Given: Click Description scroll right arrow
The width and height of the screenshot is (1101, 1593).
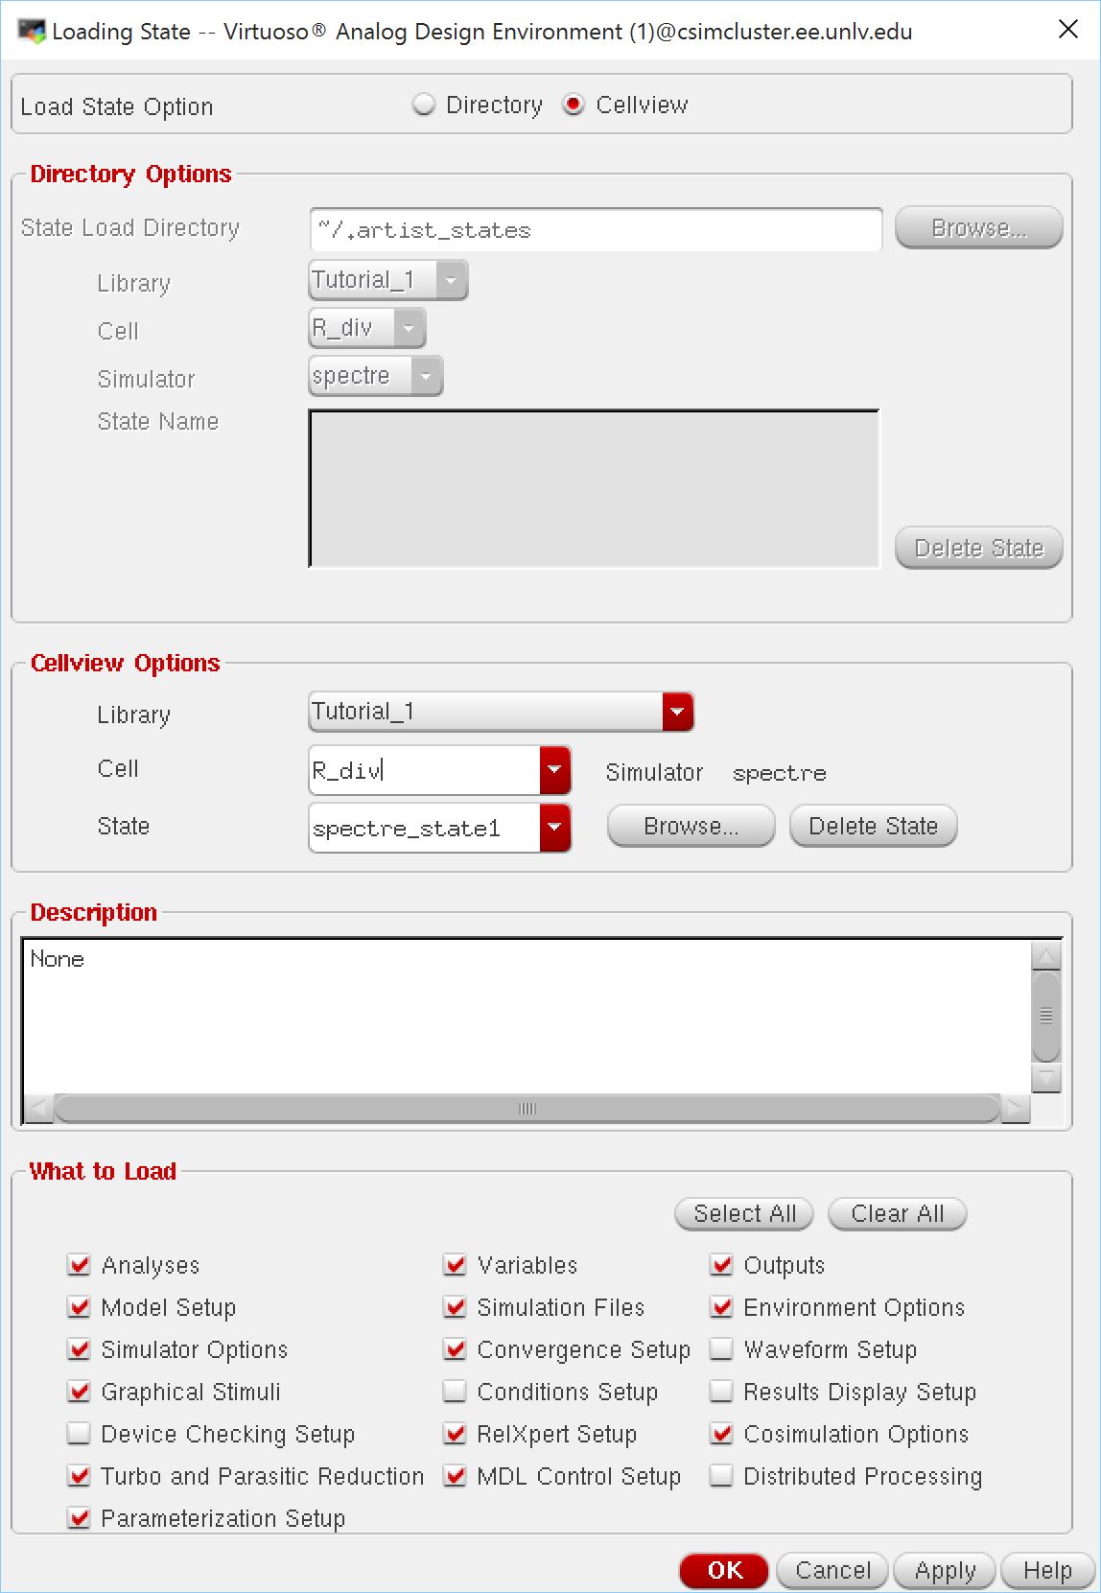Looking at the screenshot, I should tap(1016, 1109).
